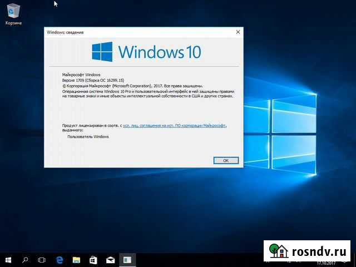The height and width of the screenshot is (267, 356).
Task: Click the Microsoft Corporation copyright line
Action: [x=132, y=86]
